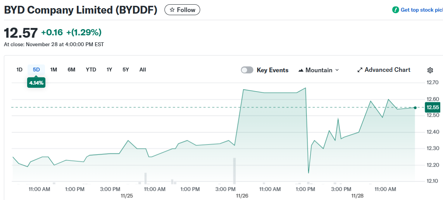Click the Mountain chart type icon
The width and height of the screenshot is (443, 200).
(x=301, y=70)
